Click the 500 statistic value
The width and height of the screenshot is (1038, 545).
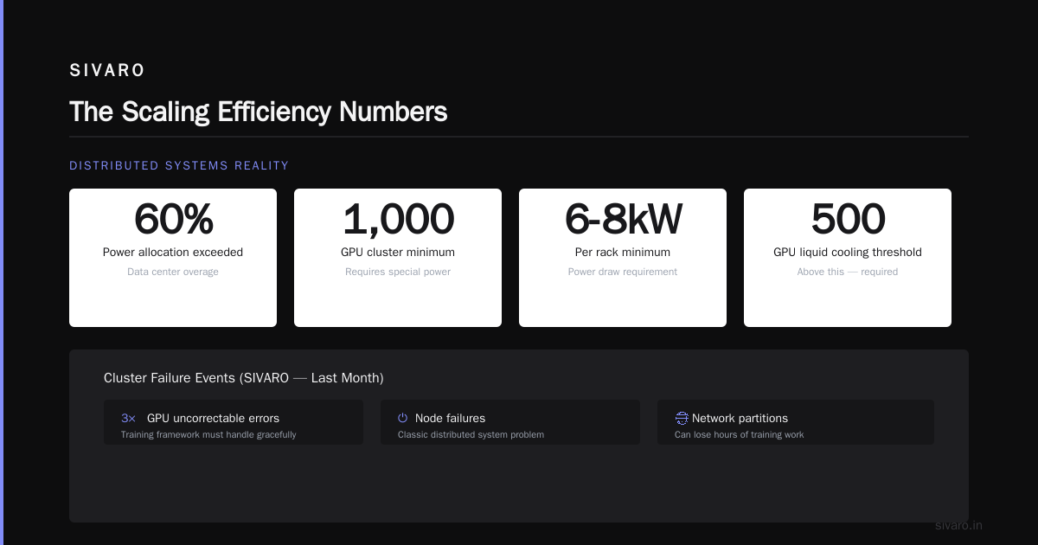pos(848,219)
